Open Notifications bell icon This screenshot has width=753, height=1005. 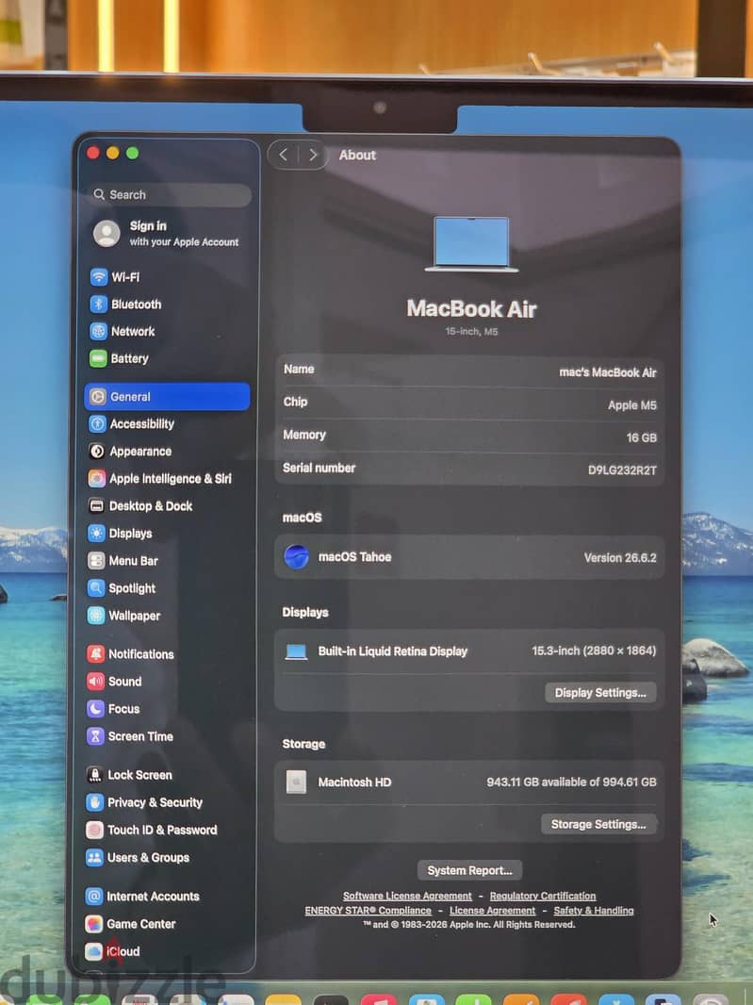[x=95, y=653]
